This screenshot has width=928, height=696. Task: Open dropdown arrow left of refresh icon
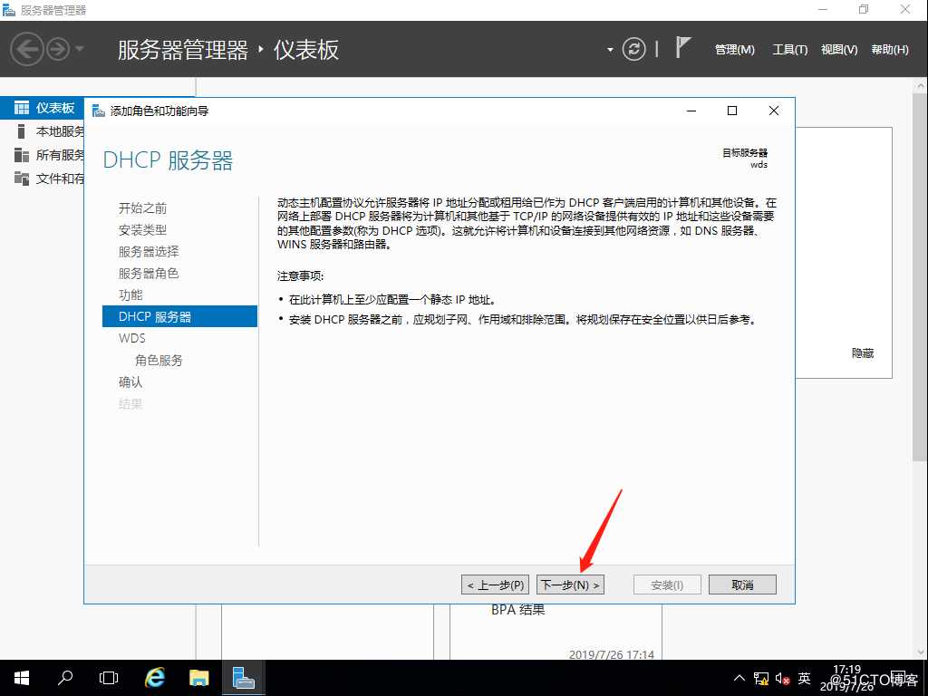610,50
